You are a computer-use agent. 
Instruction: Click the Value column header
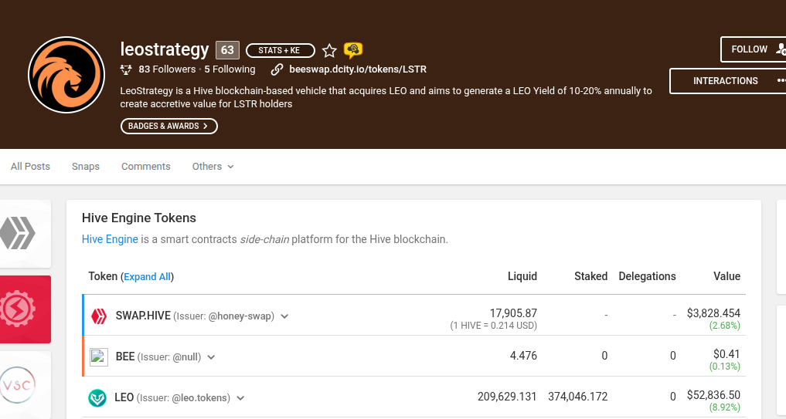726,276
